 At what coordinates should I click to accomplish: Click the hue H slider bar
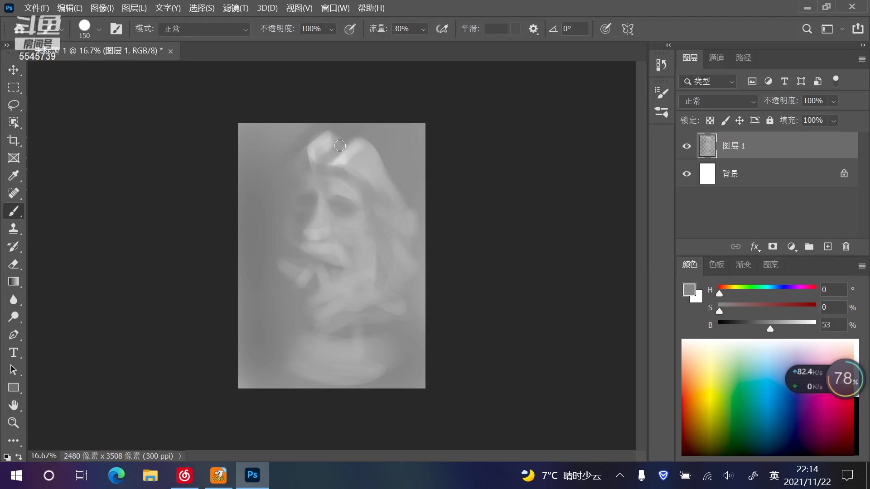pos(767,287)
